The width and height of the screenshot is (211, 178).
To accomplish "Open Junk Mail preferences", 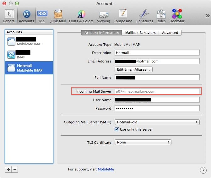I will (x=58, y=16).
